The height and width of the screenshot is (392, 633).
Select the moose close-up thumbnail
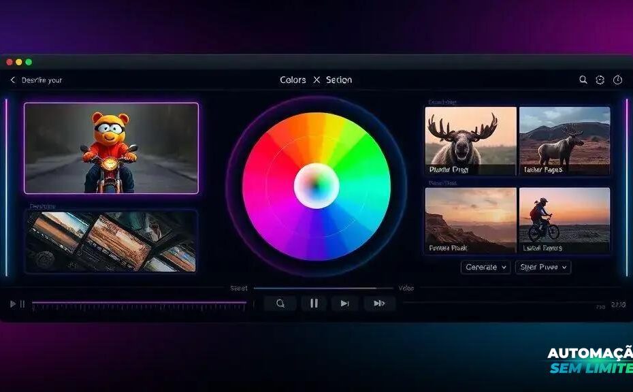click(x=469, y=141)
